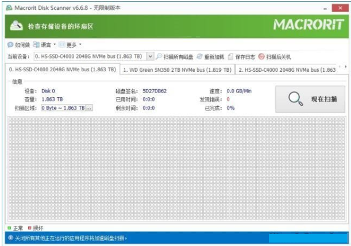
Task: Open the 当前设备 device combo box
Action: pyautogui.click(x=94, y=56)
